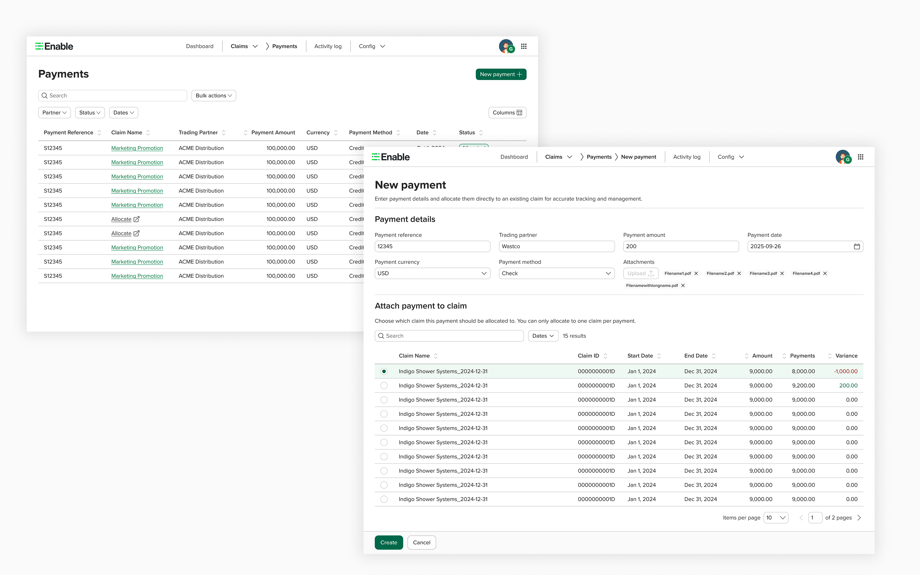Open the user avatar profile menu
Screen dimensions: 920x575
(x=844, y=157)
